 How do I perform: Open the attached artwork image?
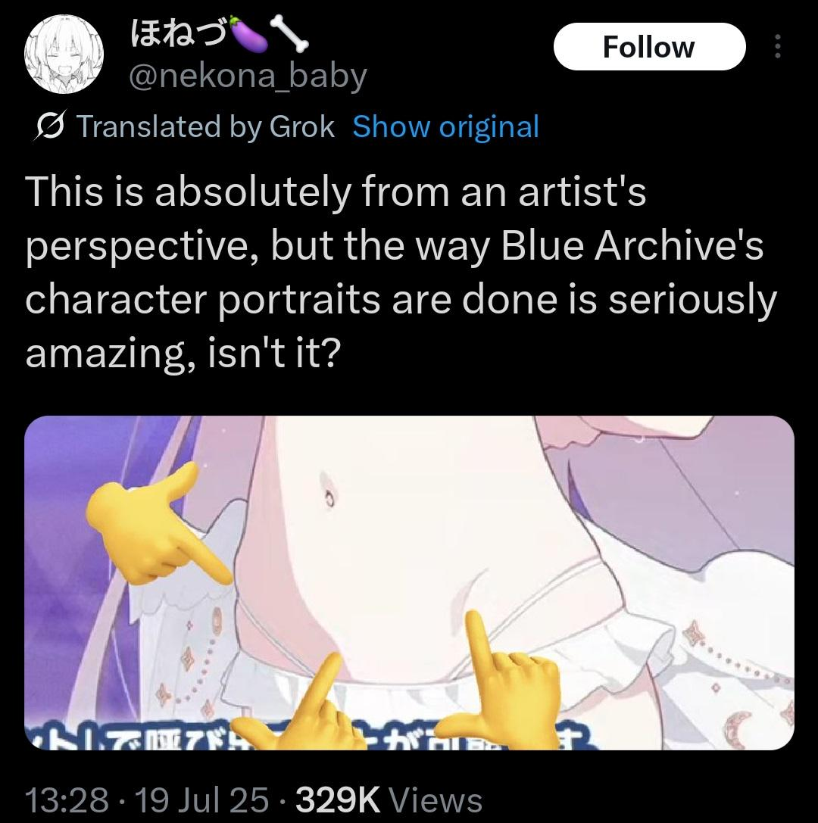[409, 582]
